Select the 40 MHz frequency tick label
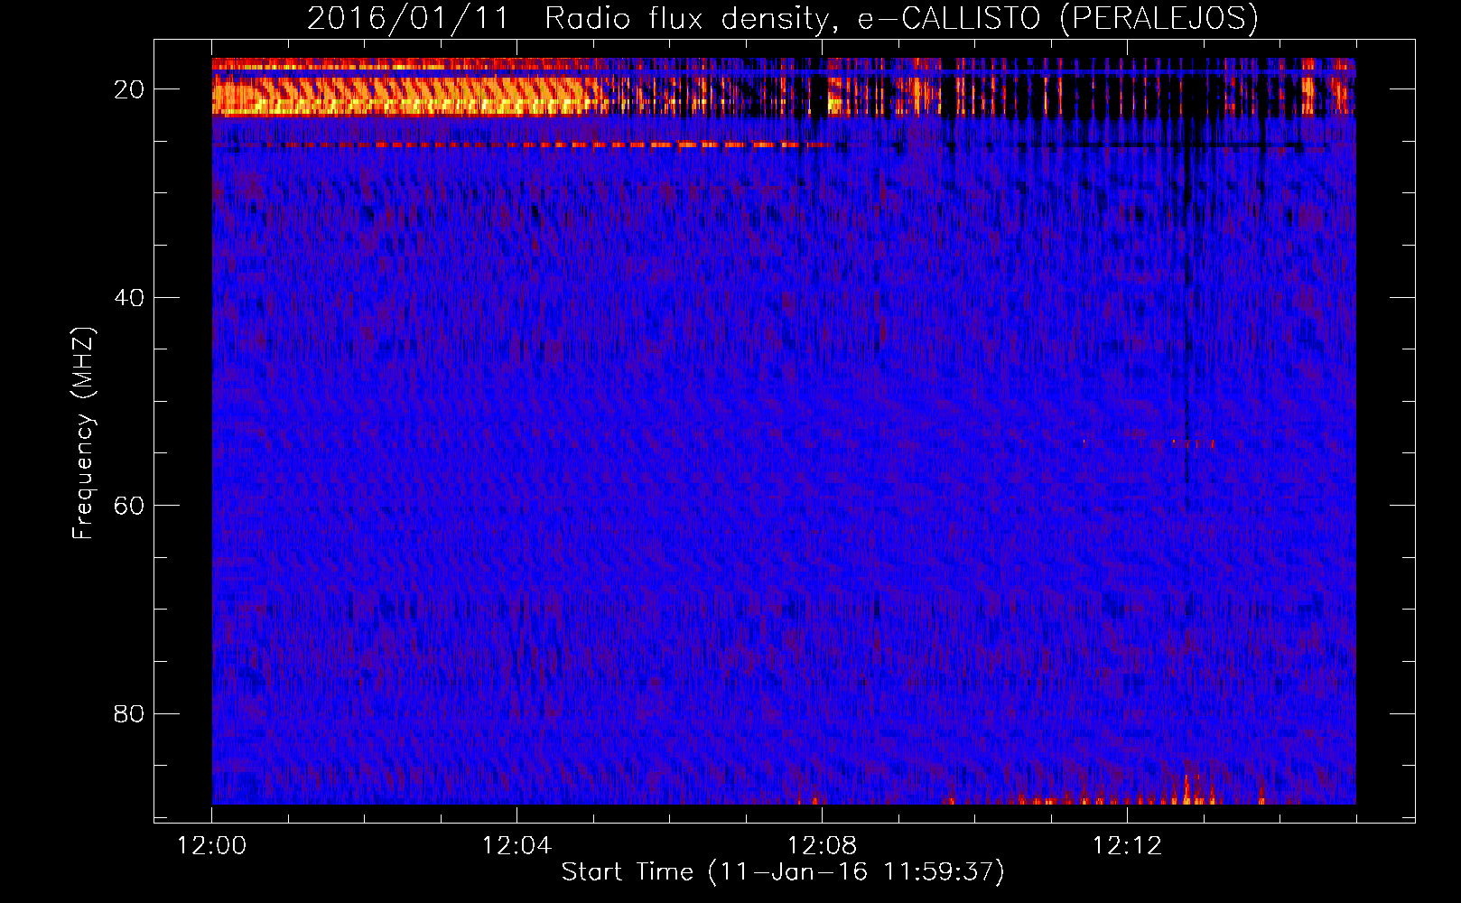The width and height of the screenshot is (1461, 903). pos(130,297)
